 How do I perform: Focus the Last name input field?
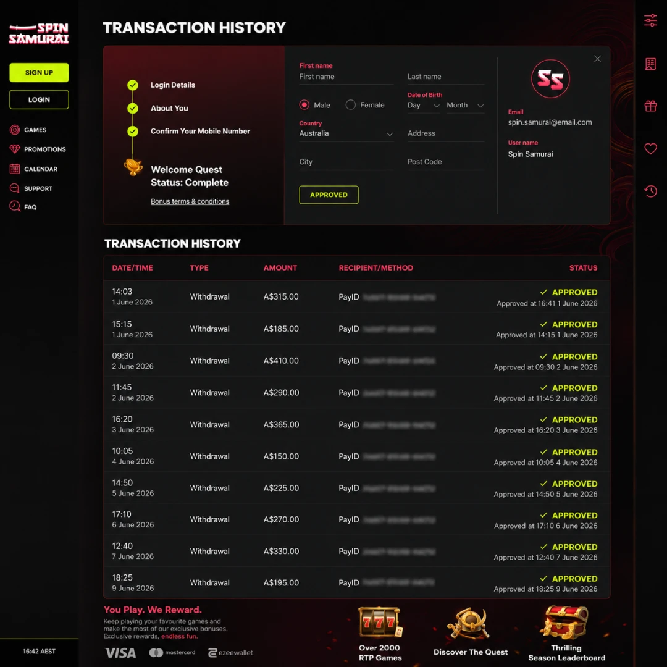coord(446,77)
